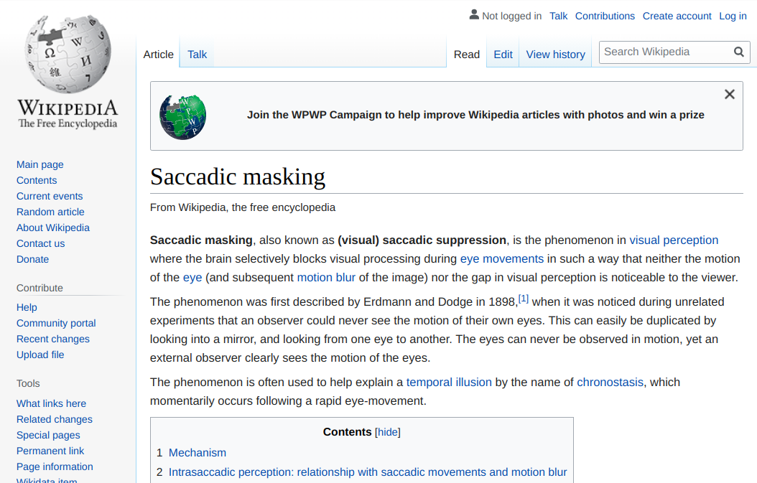
Task: Hide the Contents table
Action: pos(388,432)
